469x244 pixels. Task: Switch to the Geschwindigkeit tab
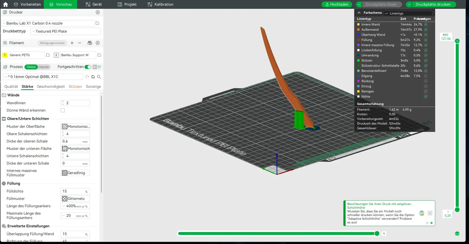pos(51,87)
